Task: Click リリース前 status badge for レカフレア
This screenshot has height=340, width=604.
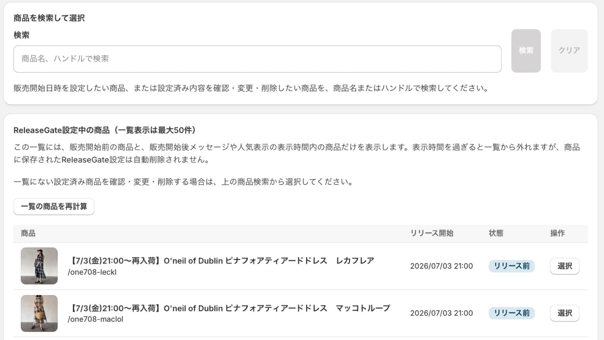Action: click(x=512, y=266)
